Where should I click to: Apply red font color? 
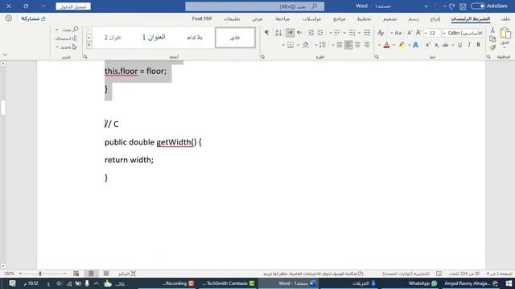pyautogui.click(x=386, y=45)
